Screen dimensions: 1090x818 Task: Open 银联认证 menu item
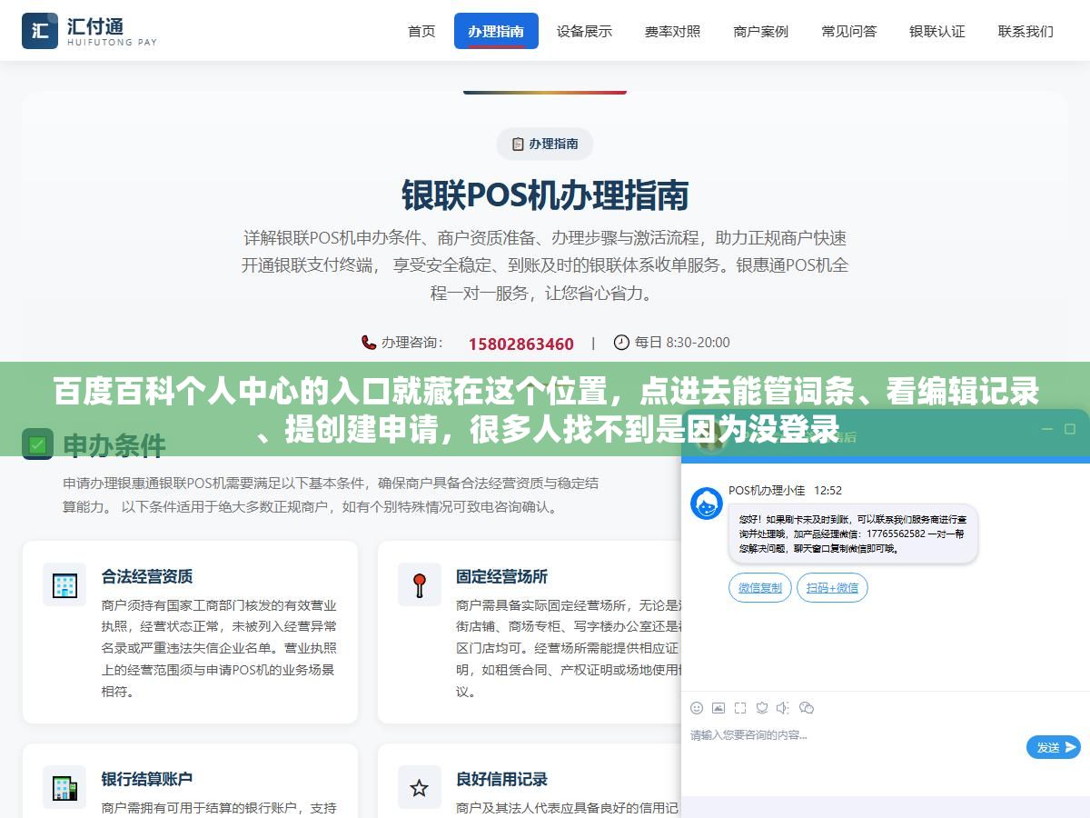(x=937, y=31)
